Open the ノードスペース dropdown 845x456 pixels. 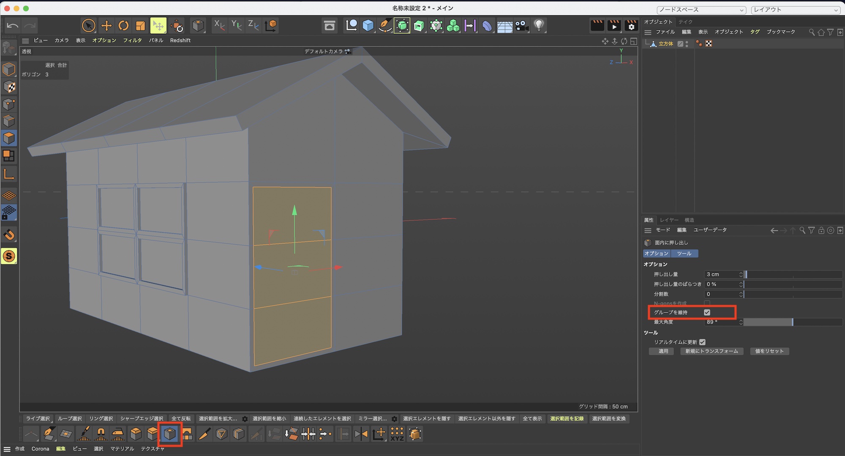click(701, 10)
